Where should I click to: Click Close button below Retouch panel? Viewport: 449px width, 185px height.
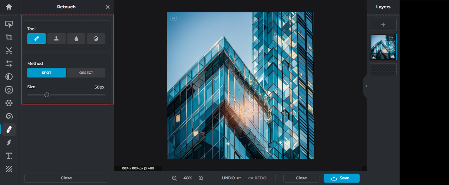[x=66, y=178]
